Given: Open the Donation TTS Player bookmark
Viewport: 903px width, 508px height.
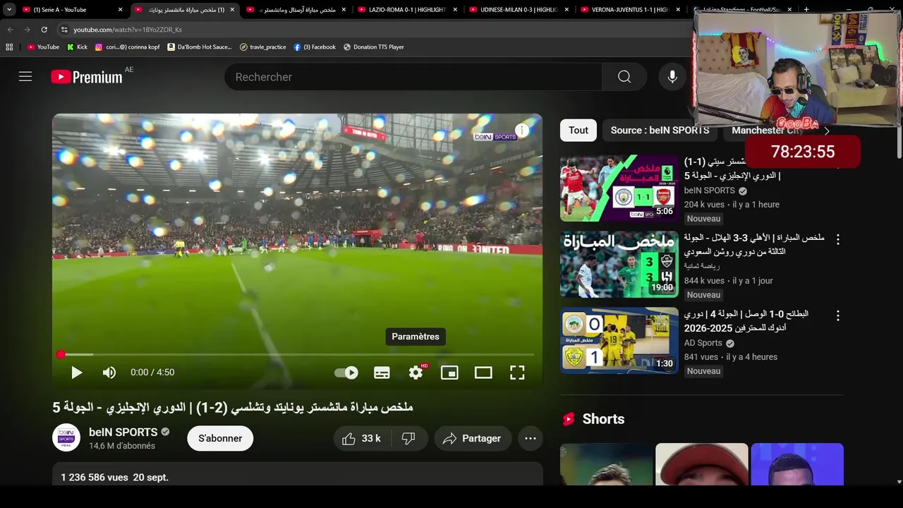Looking at the screenshot, I should click(374, 47).
